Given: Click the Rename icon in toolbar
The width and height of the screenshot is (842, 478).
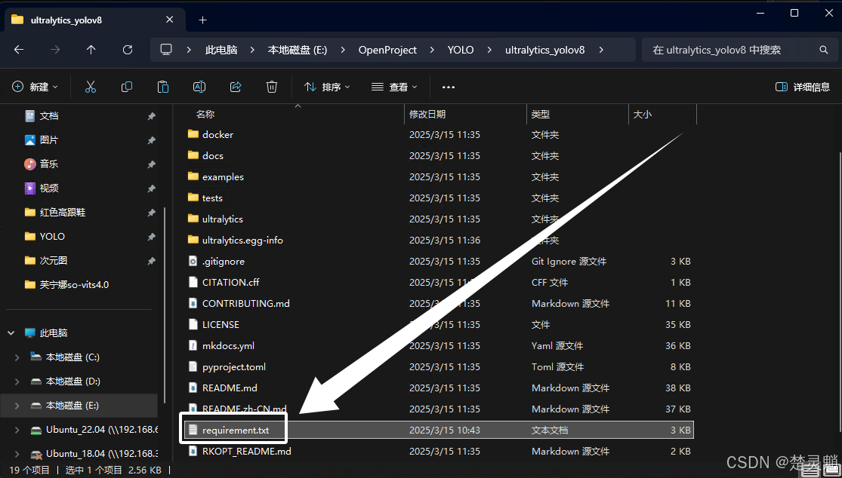Looking at the screenshot, I should coord(199,87).
